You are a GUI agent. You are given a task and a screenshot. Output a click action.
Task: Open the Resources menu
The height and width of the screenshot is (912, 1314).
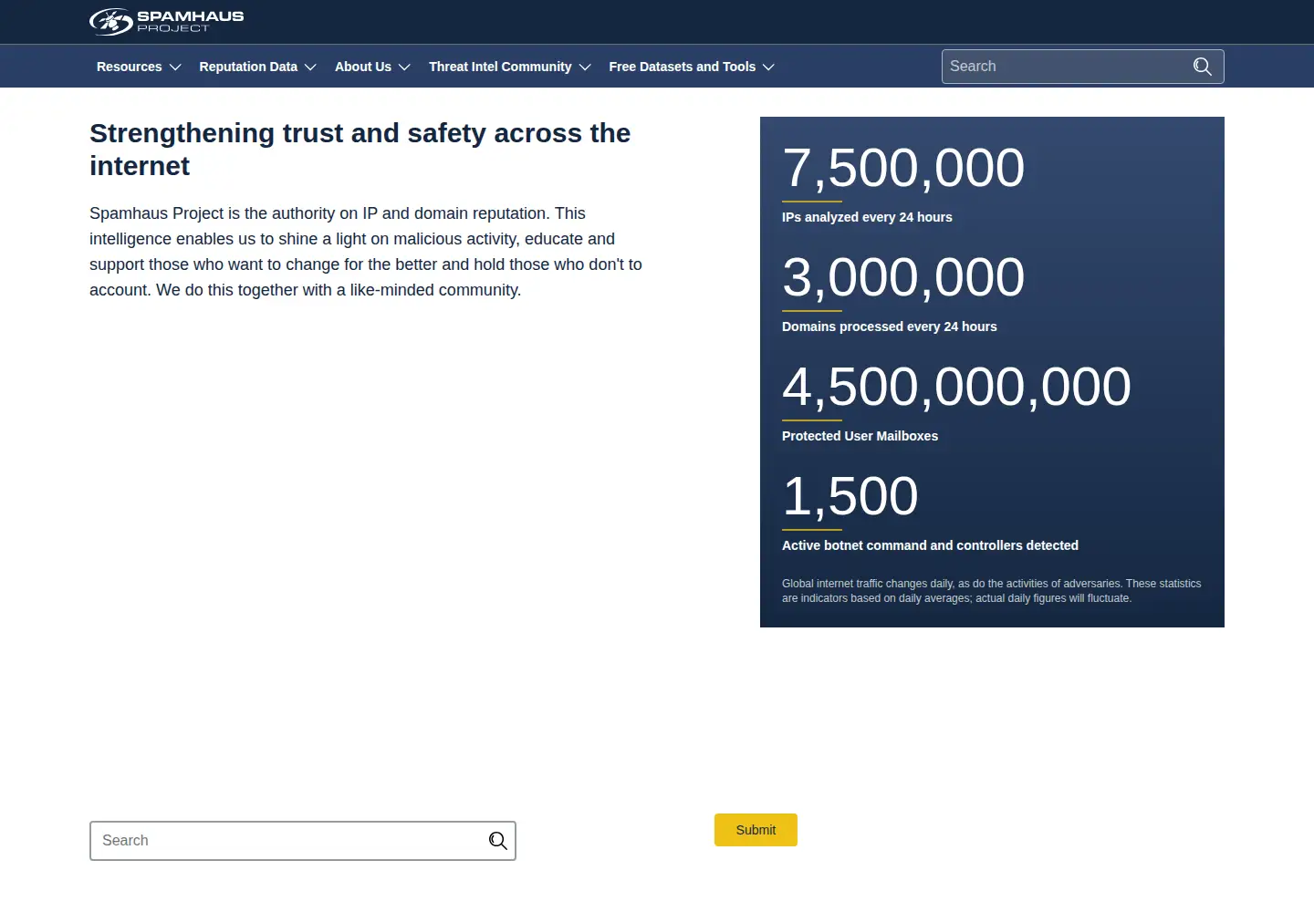[139, 67]
